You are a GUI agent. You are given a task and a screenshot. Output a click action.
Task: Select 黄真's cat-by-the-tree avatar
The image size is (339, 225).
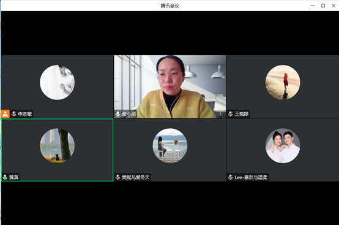click(58, 145)
